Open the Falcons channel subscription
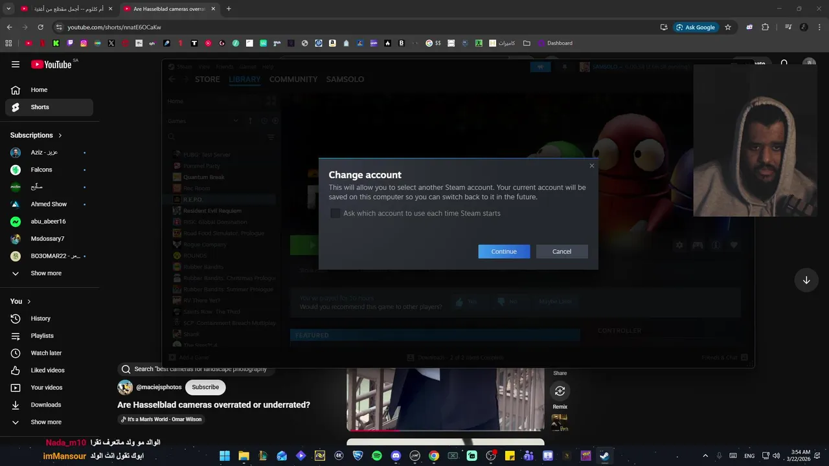 point(49,170)
